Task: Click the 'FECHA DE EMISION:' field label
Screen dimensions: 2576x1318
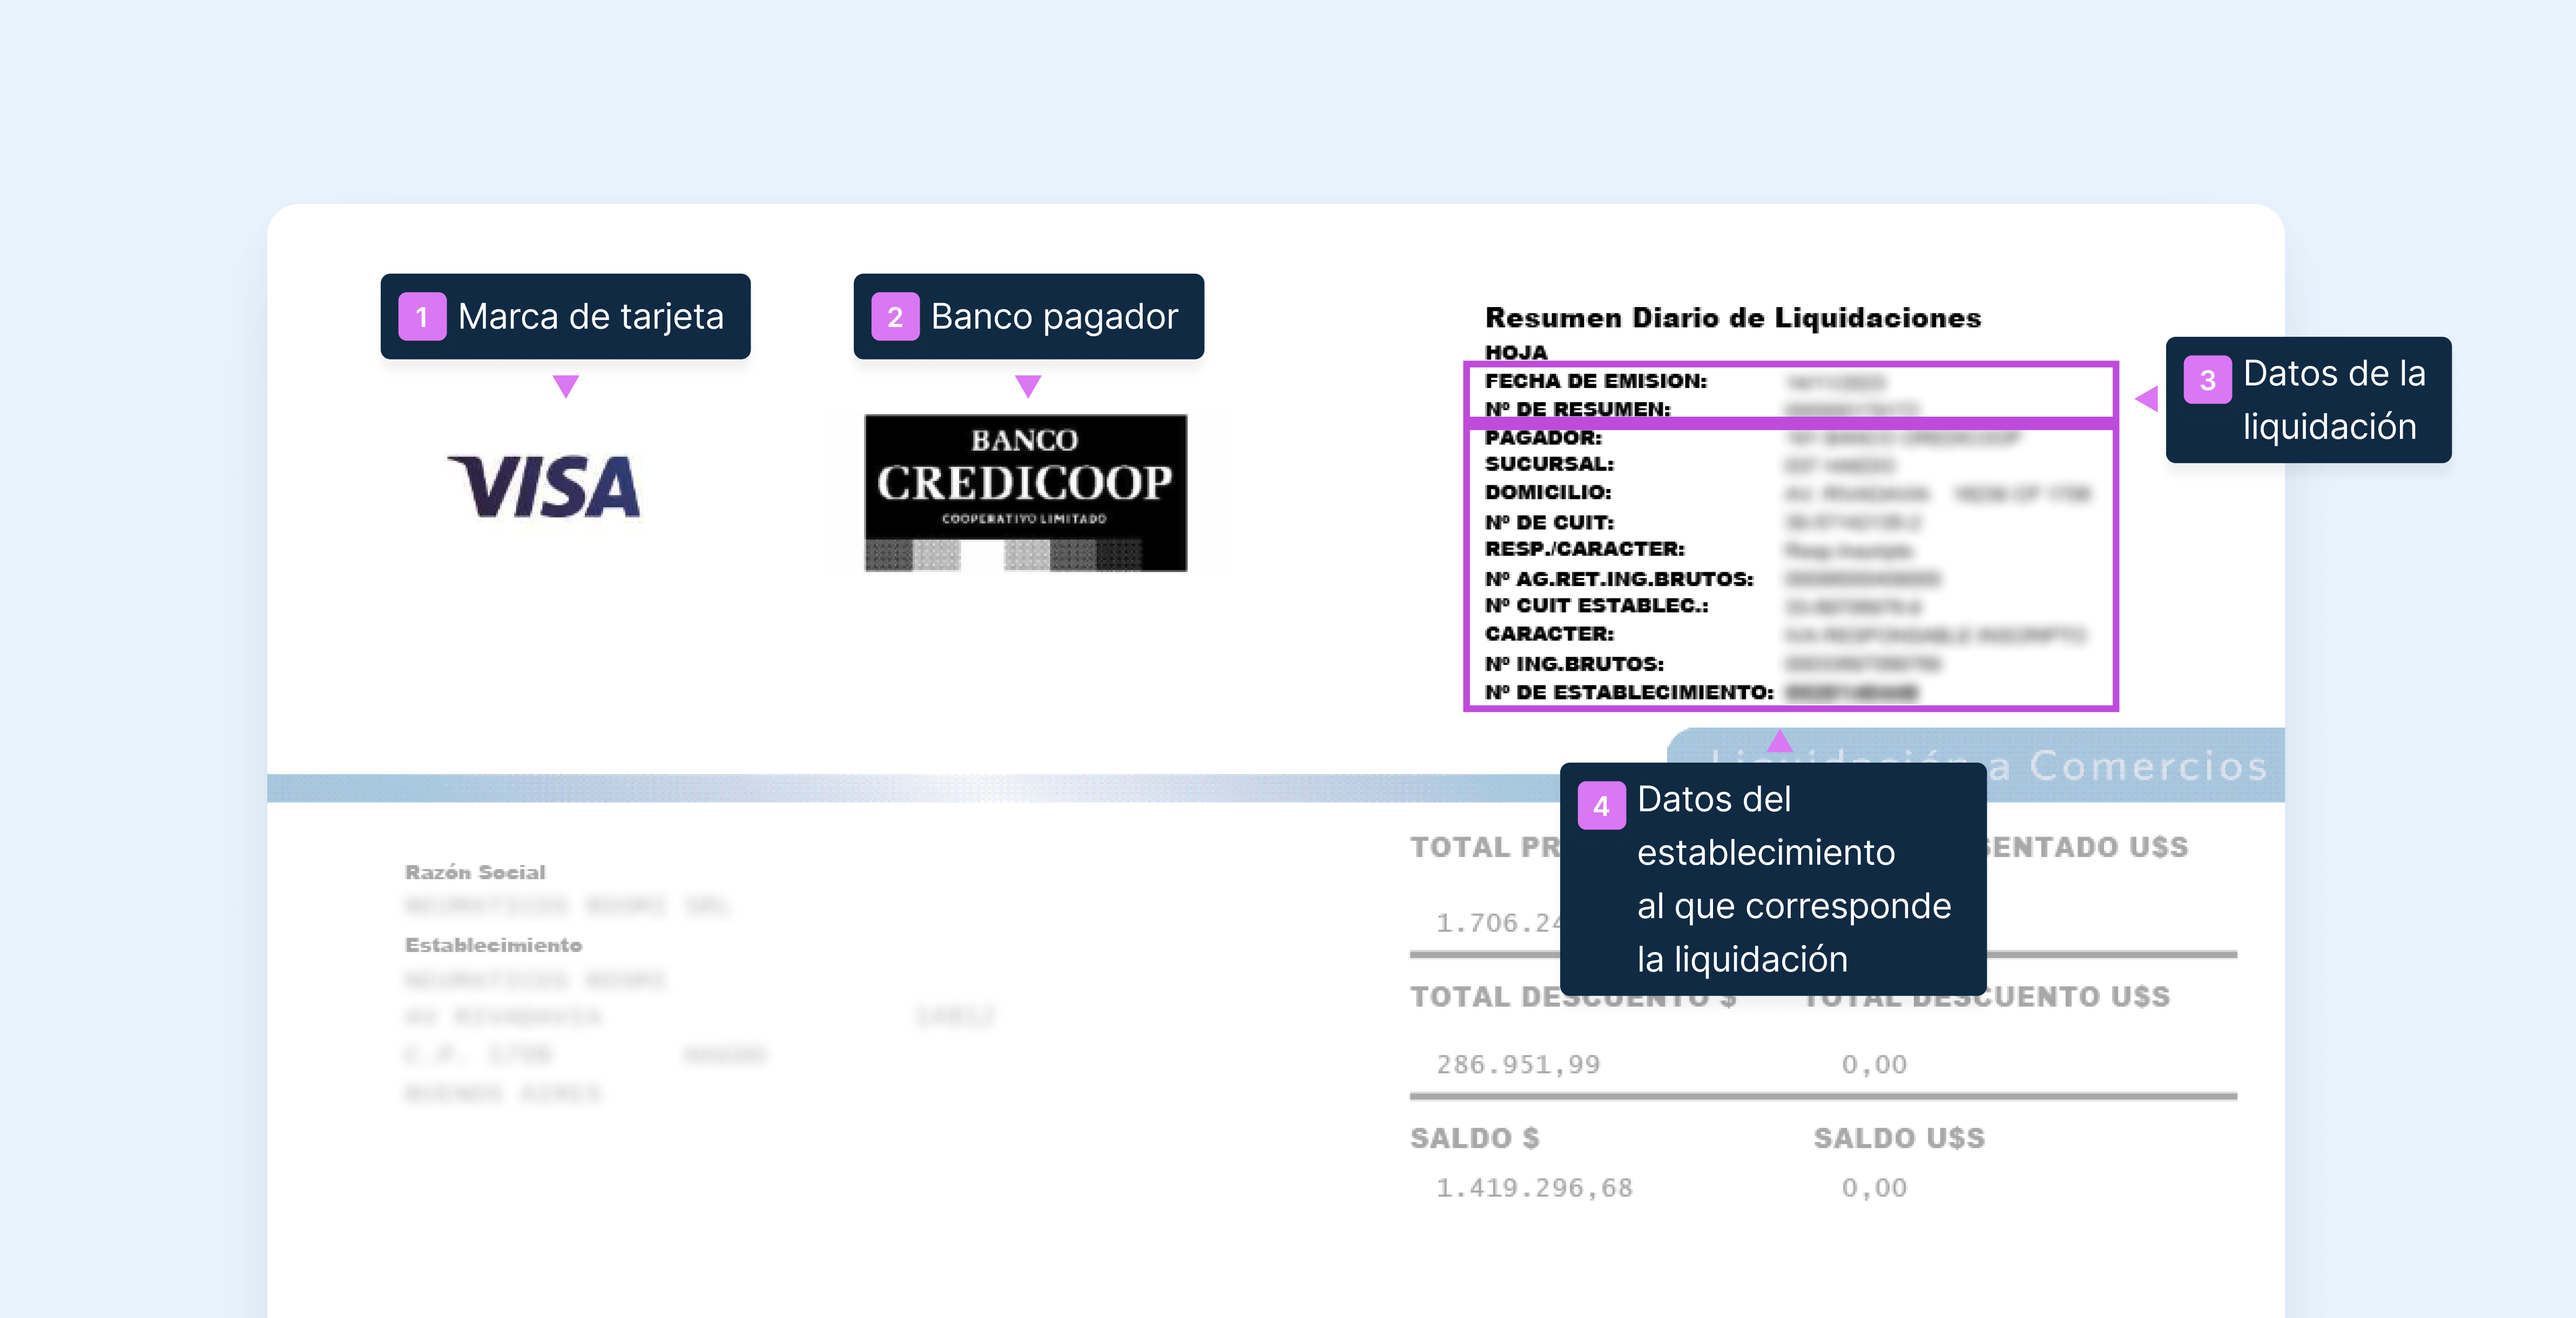Action: coord(1596,381)
